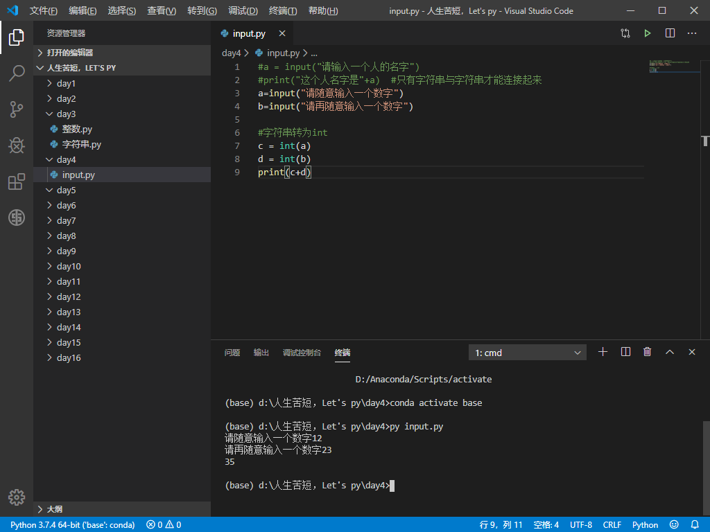
Task: Switch to the 输出 panel tab
Action: point(261,353)
